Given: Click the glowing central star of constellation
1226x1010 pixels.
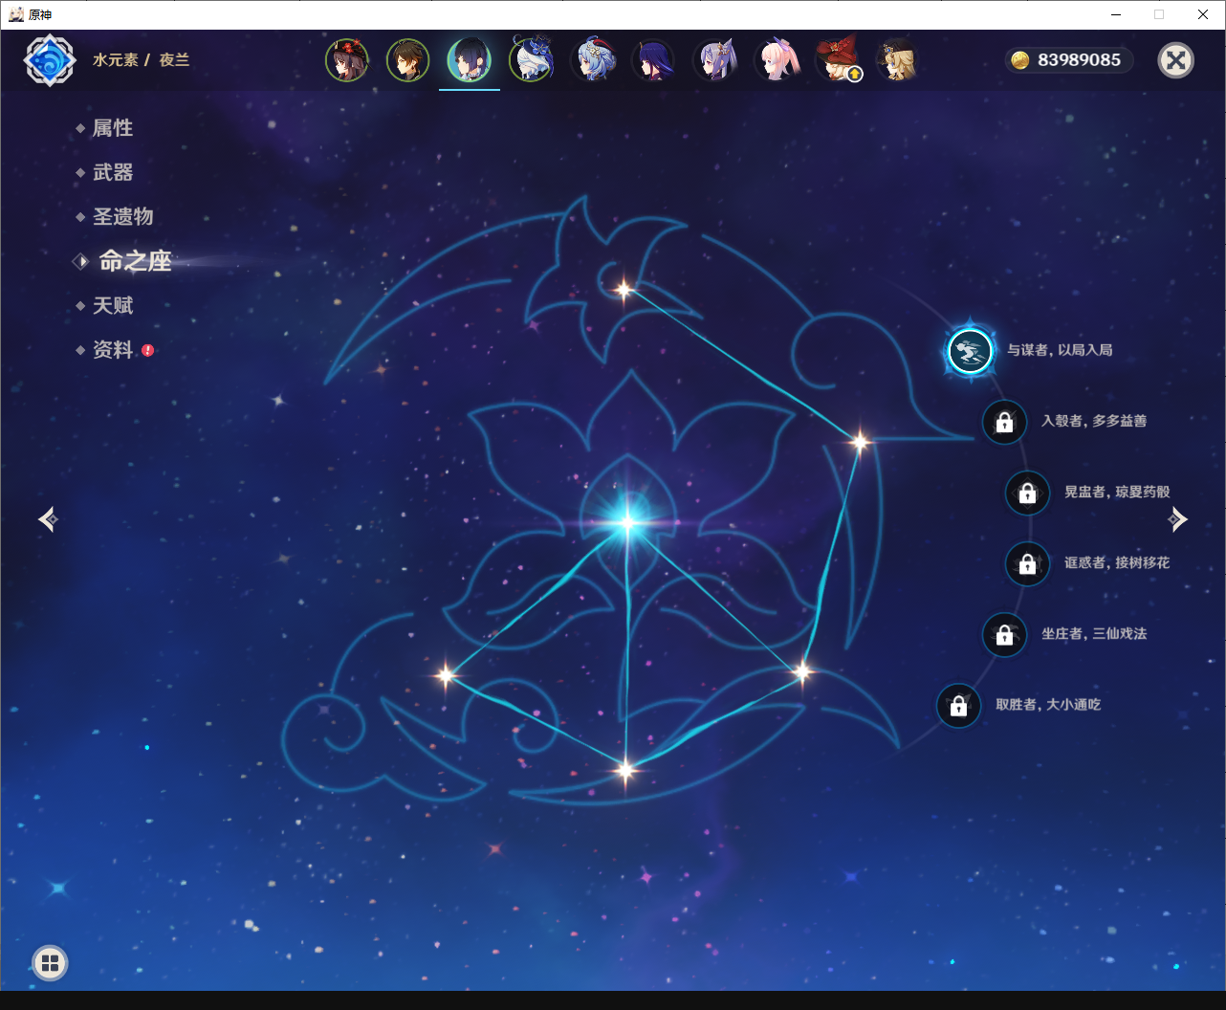Looking at the screenshot, I should [x=627, y=521].
